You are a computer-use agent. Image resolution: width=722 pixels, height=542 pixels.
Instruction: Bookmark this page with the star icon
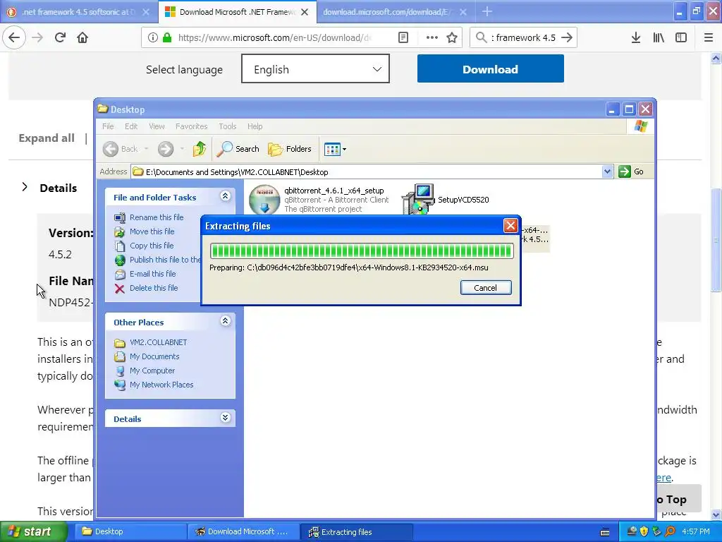tap(452, 37)
